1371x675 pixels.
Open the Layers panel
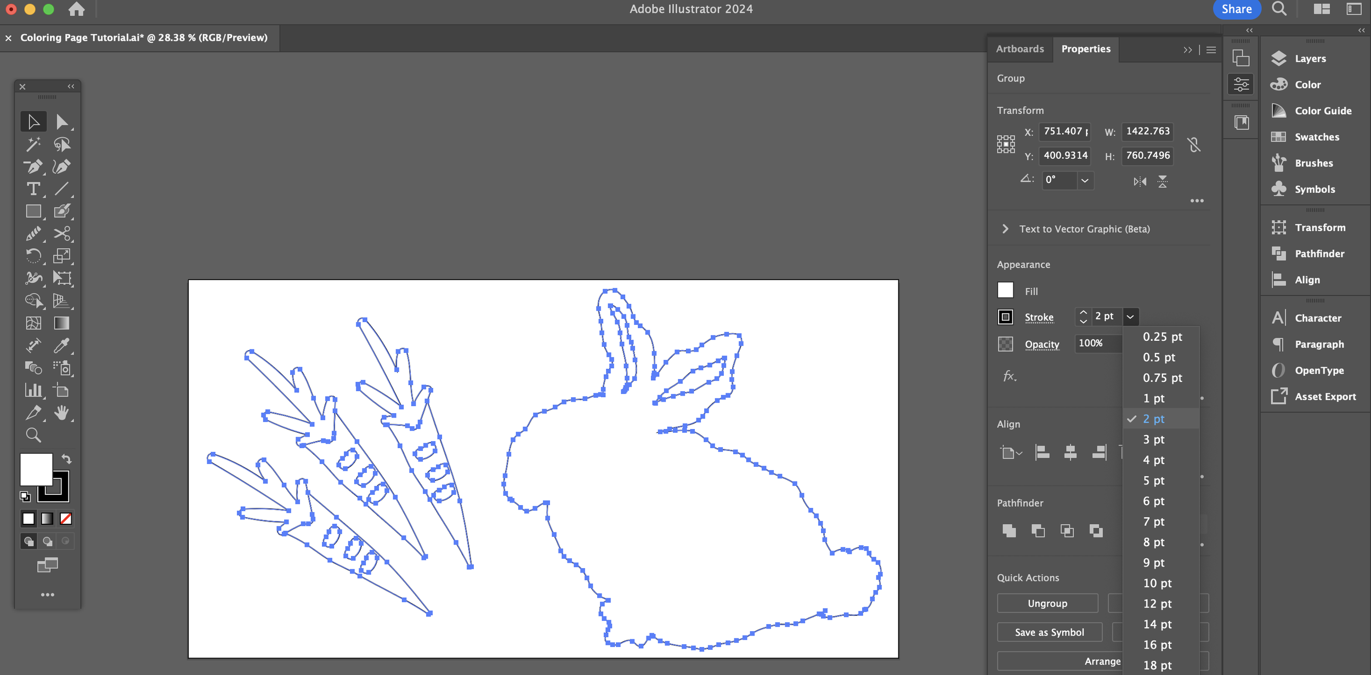[x=1310, y=59]
